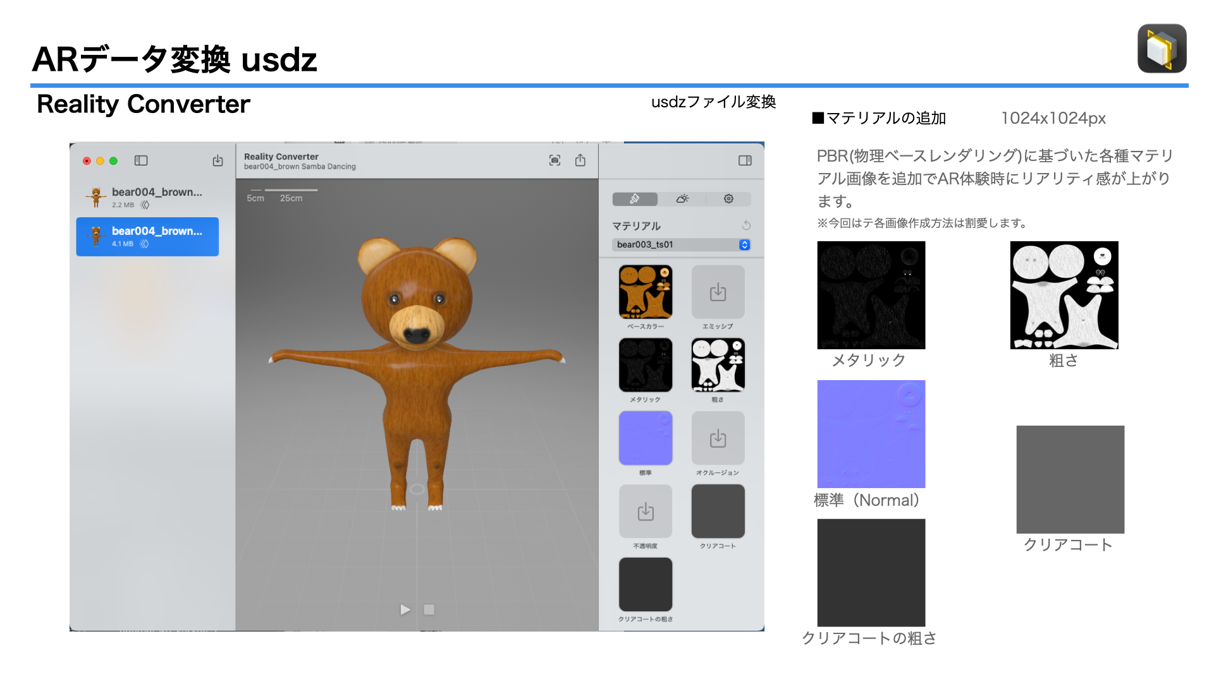The image size is (1214, 682).
Task: Click the import icon above the file list
Action: 218,160
